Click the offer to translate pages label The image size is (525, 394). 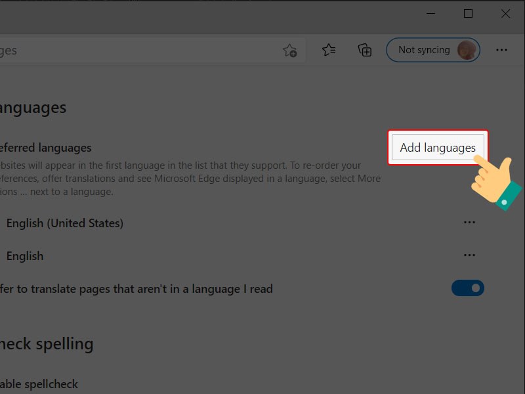point(136,289)
